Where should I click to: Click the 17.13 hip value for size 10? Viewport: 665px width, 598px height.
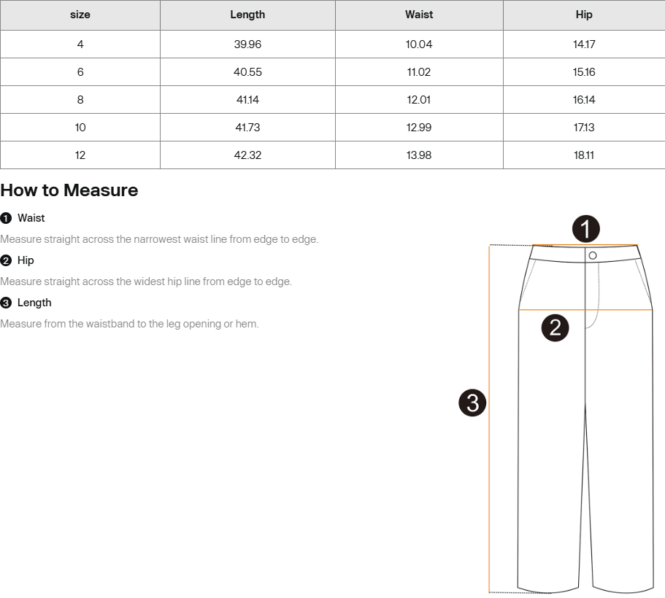click(x=584, y=128)
